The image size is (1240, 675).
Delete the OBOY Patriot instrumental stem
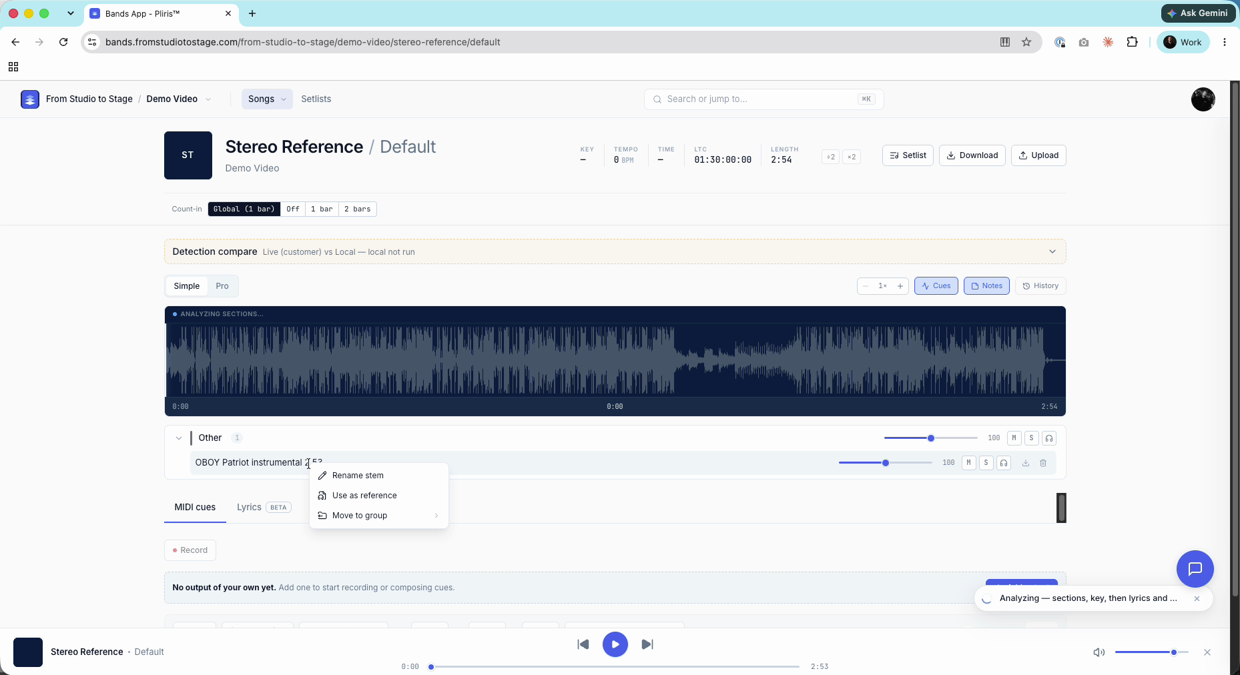click(x=1043, y=463)
